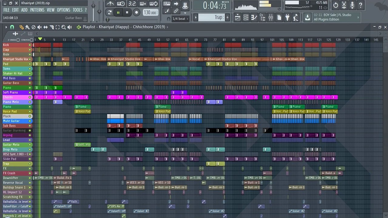This screenshot has width=388, height=218.
Task: Click the record button
Action: tap(137, 12)
